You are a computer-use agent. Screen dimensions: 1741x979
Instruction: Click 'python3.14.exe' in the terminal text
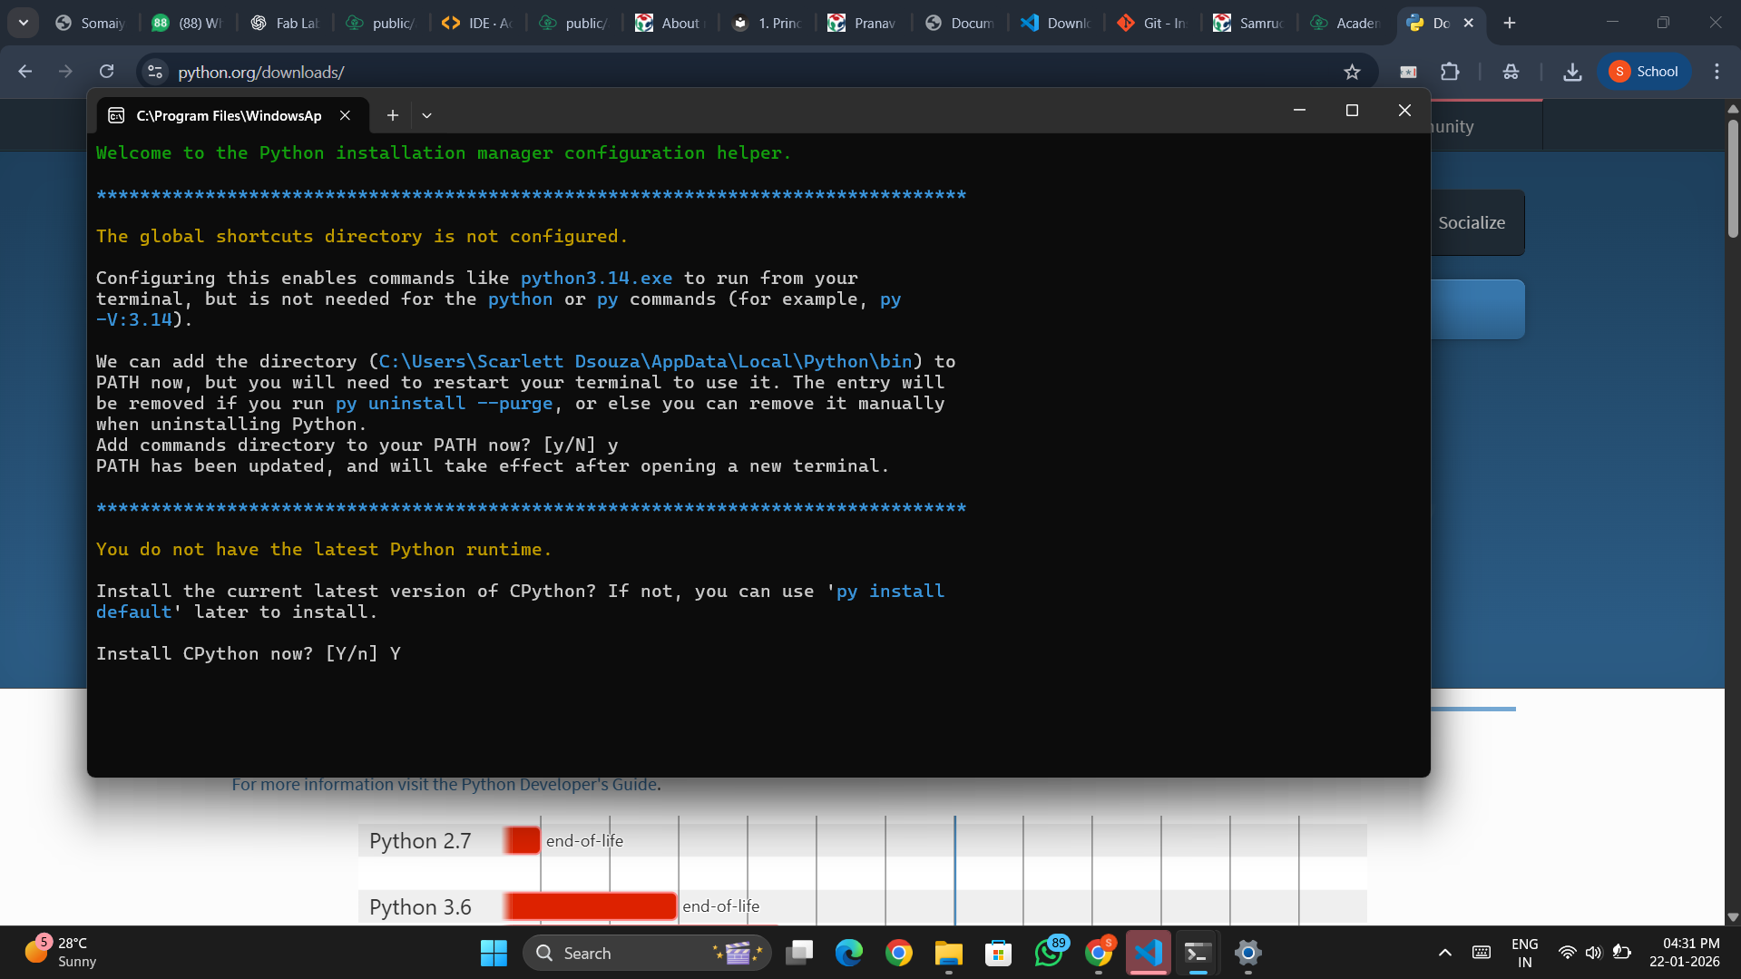(596, 278)
